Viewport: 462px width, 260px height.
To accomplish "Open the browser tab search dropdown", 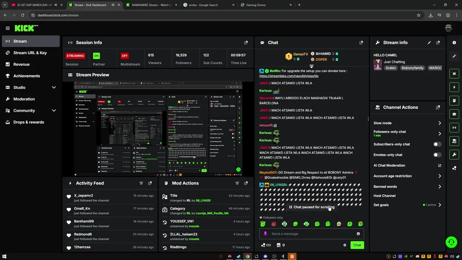I will coord(5,5).
